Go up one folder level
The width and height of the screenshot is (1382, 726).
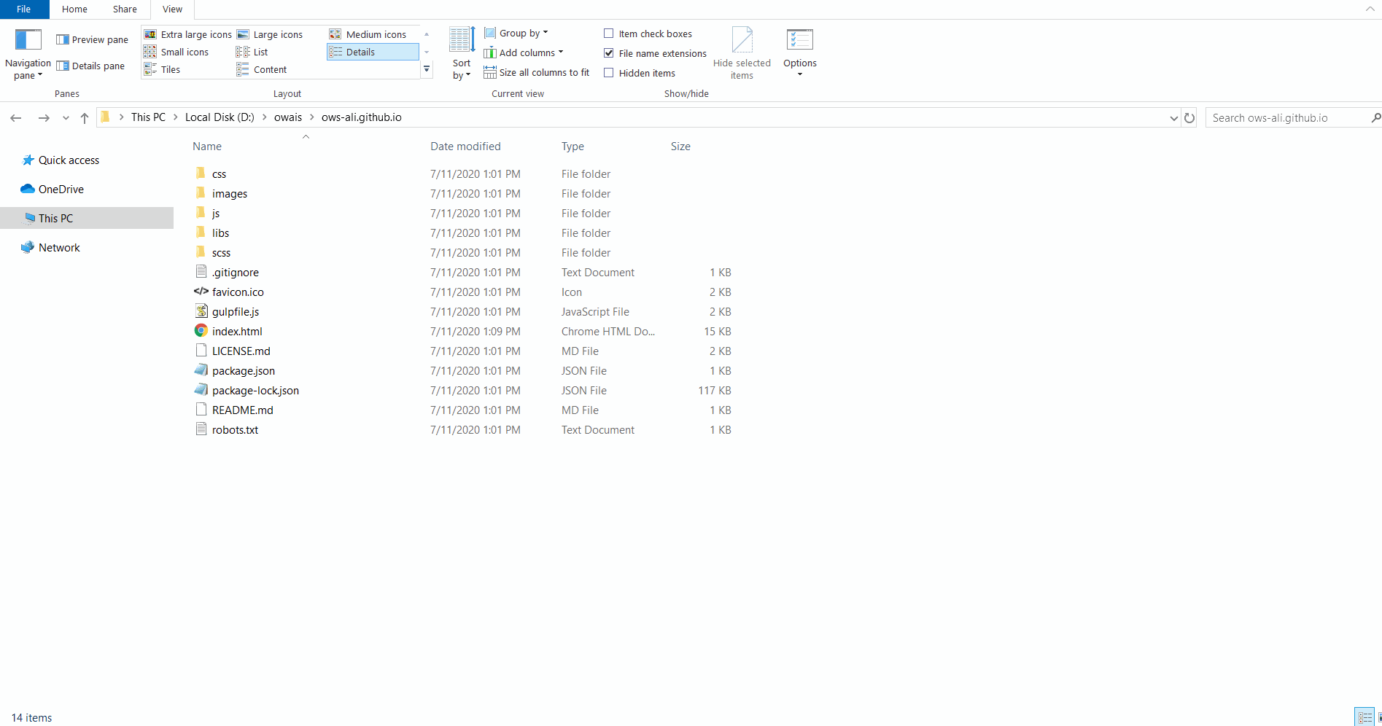tap(85, 118)
